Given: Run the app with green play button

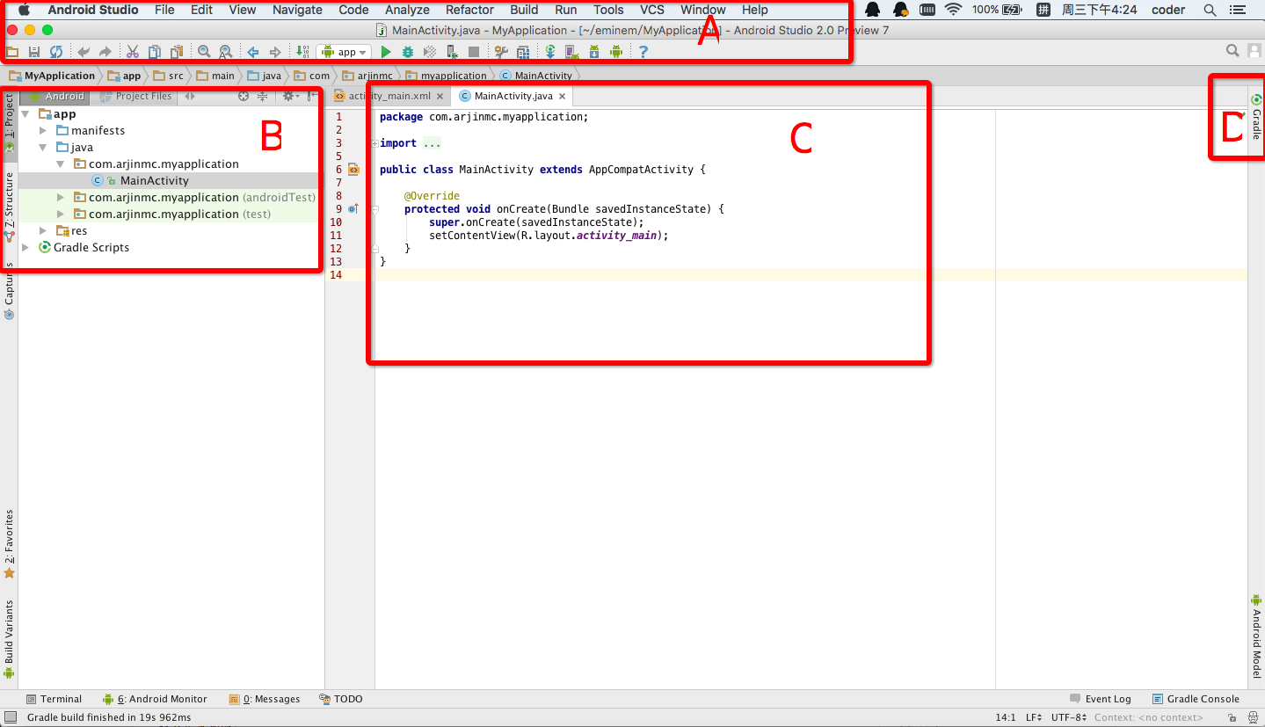Looking at the screenshot, I should tap(386, 53).
